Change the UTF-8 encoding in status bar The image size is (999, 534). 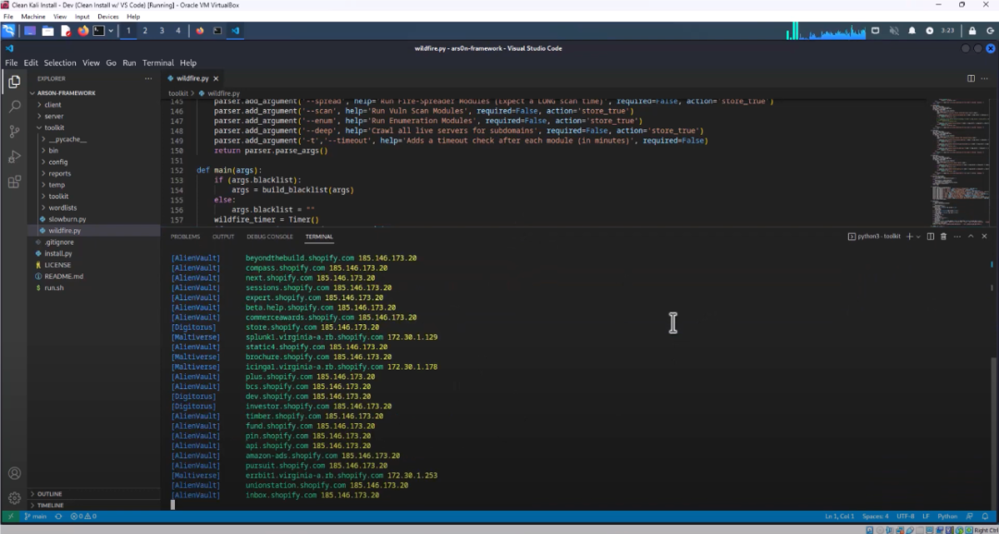tap(905, 516)
